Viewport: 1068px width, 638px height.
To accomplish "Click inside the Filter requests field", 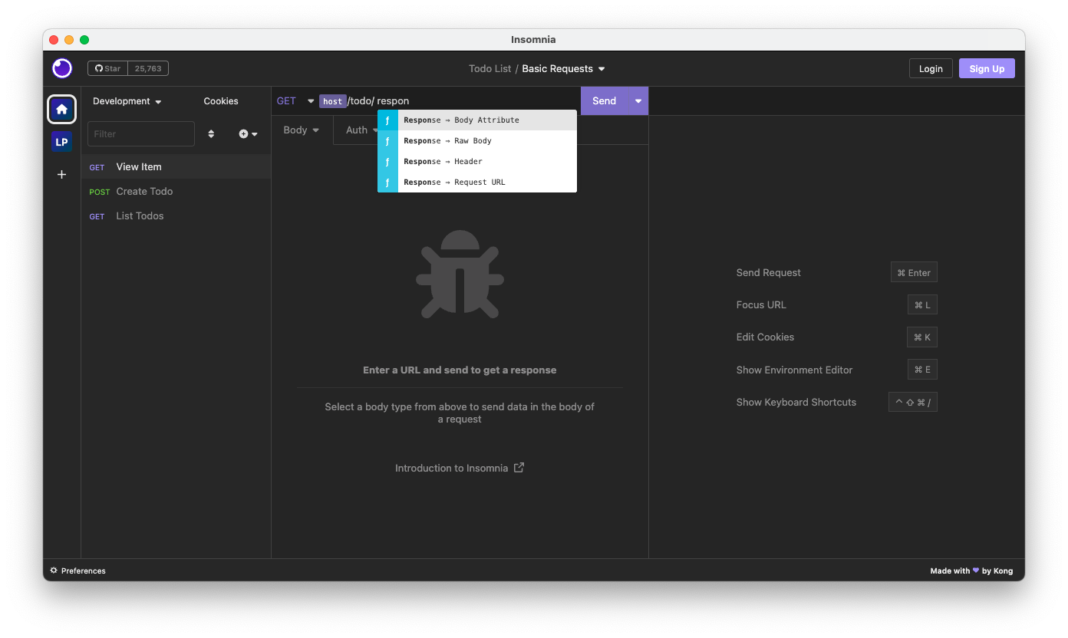I will 140,133.
